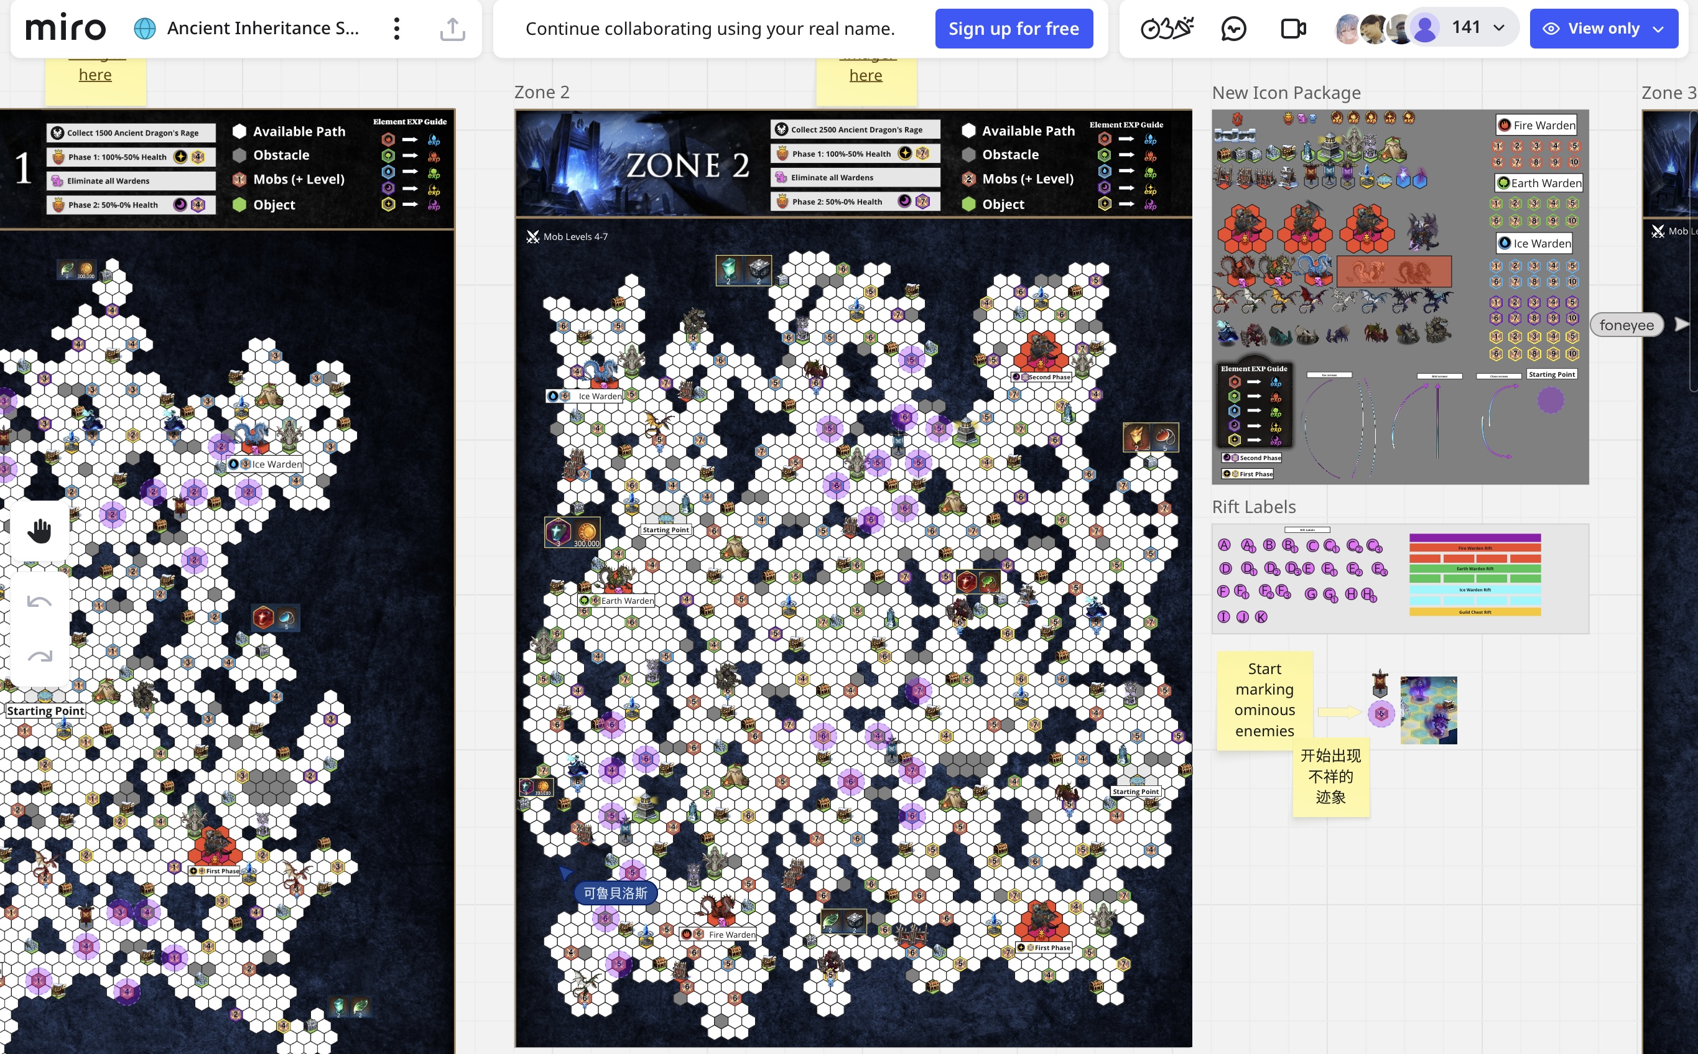Image resolution: width=1698 pixels, height=1054 pixels.
Task: Click the redo arrow icon
Action: 40,656
